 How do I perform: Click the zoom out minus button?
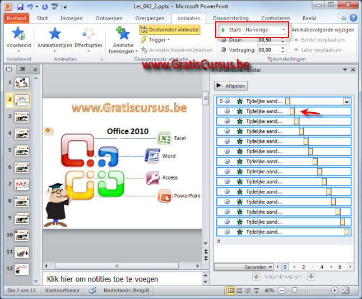281,291
